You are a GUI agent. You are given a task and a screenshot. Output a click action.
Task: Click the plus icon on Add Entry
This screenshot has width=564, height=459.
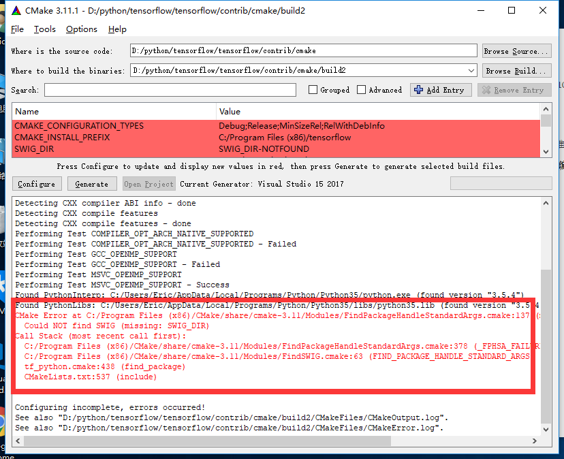coord(418,90)
